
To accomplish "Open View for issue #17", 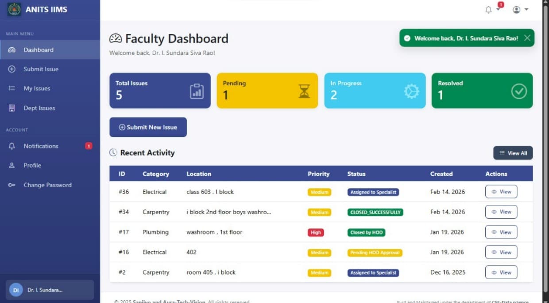I will pyautogui.click(x=501, y=232).
